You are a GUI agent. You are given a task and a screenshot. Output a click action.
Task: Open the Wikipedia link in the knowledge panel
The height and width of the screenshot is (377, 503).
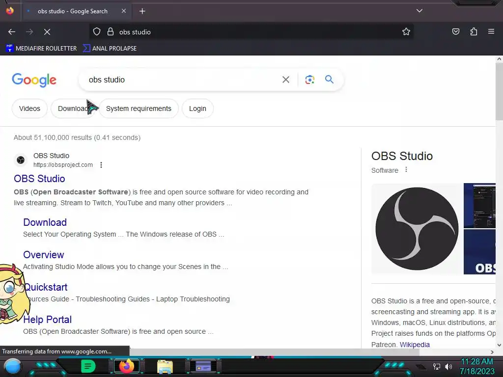(x=415, y=345)
